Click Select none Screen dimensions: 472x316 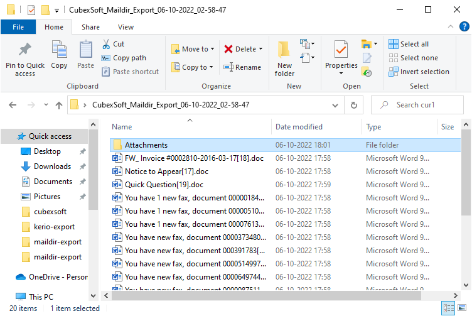pos(413,58)
